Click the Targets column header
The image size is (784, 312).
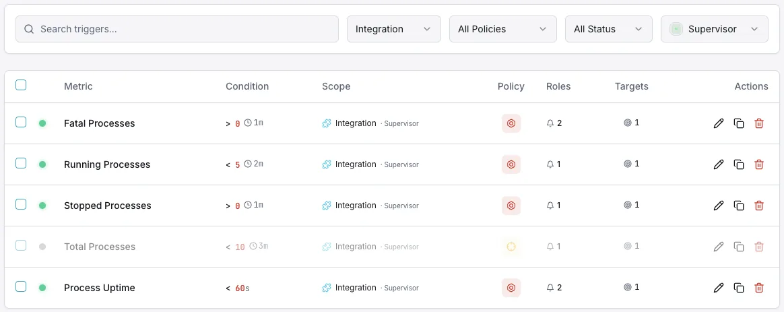[632, 86]
